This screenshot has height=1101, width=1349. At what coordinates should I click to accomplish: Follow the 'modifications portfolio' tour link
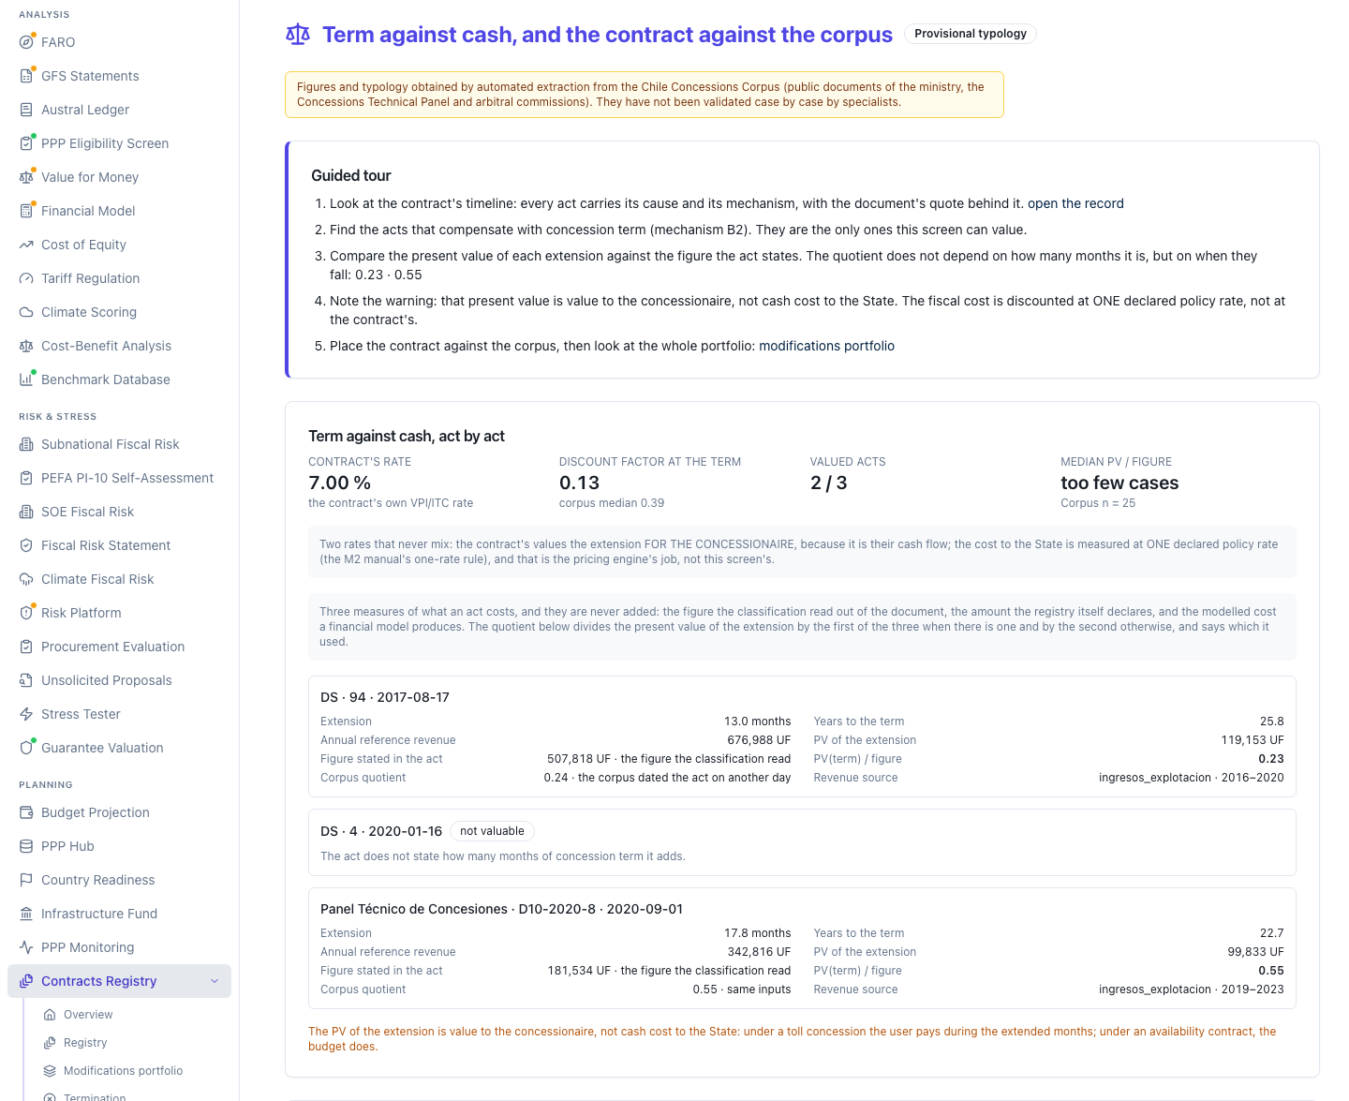[826, 346]
